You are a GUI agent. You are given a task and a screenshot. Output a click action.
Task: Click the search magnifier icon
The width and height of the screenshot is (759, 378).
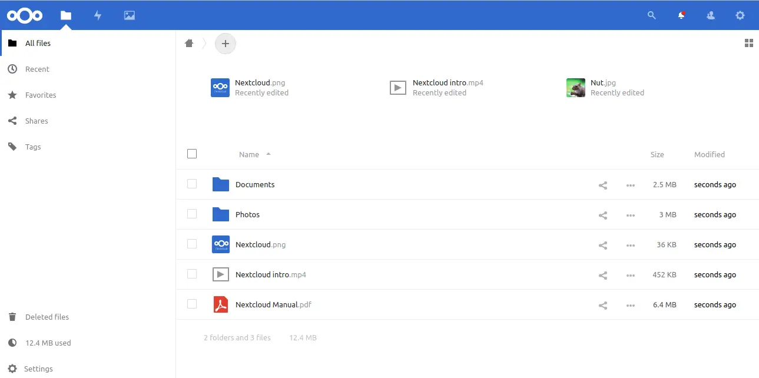(x=651, y=16)
